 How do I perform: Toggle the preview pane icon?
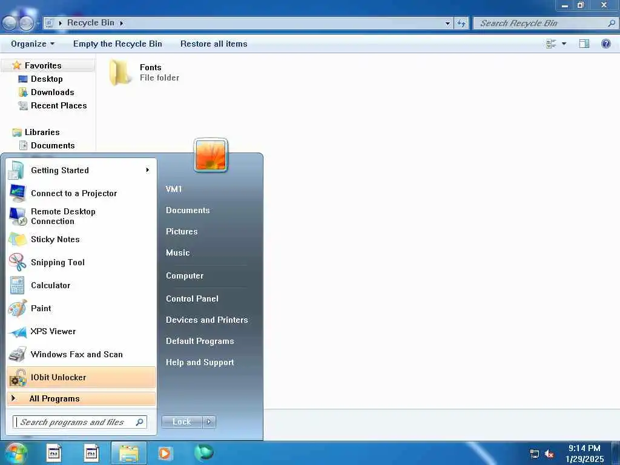(x=584, y=44)
